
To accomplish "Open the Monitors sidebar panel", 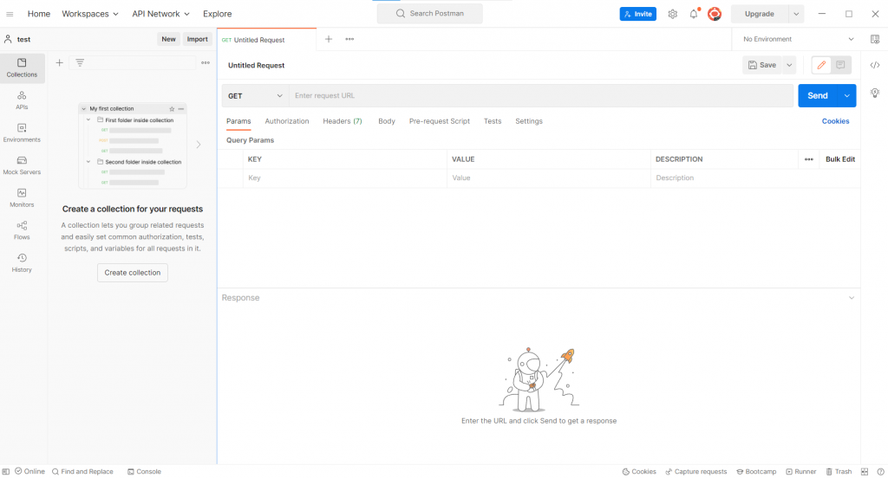I will [x=22, y=198].
